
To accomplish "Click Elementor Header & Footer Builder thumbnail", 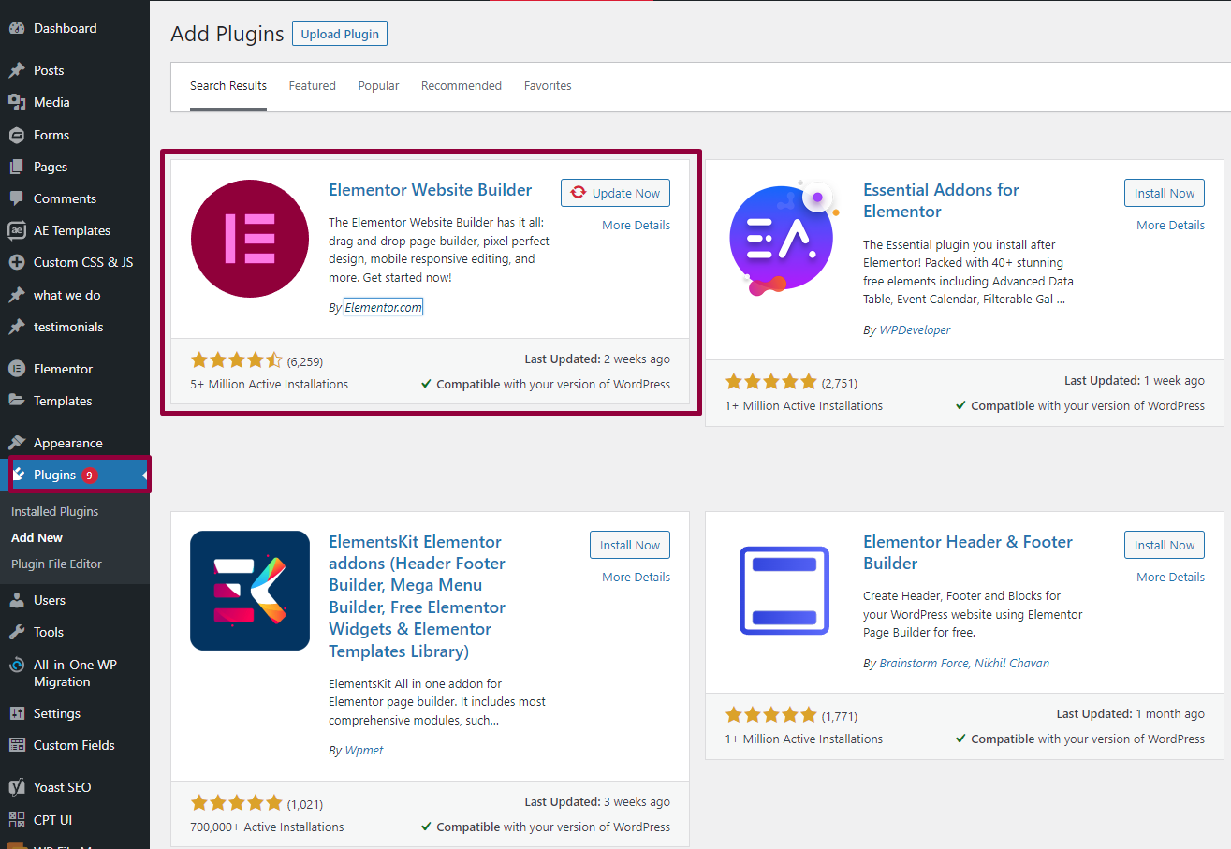I will click(x=784, y=591).
